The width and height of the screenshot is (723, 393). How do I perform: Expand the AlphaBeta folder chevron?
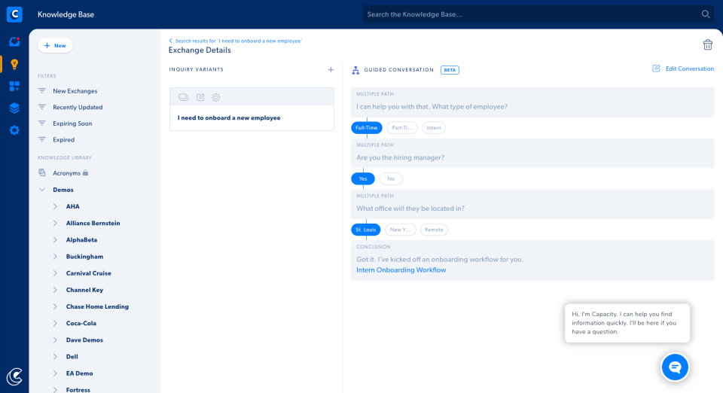tap(55, 239)
